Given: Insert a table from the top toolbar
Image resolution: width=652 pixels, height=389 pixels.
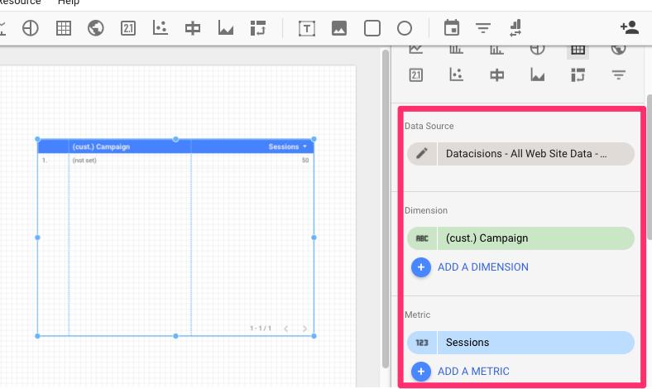Looking at the screenshot, I should [x=64, y=28].
